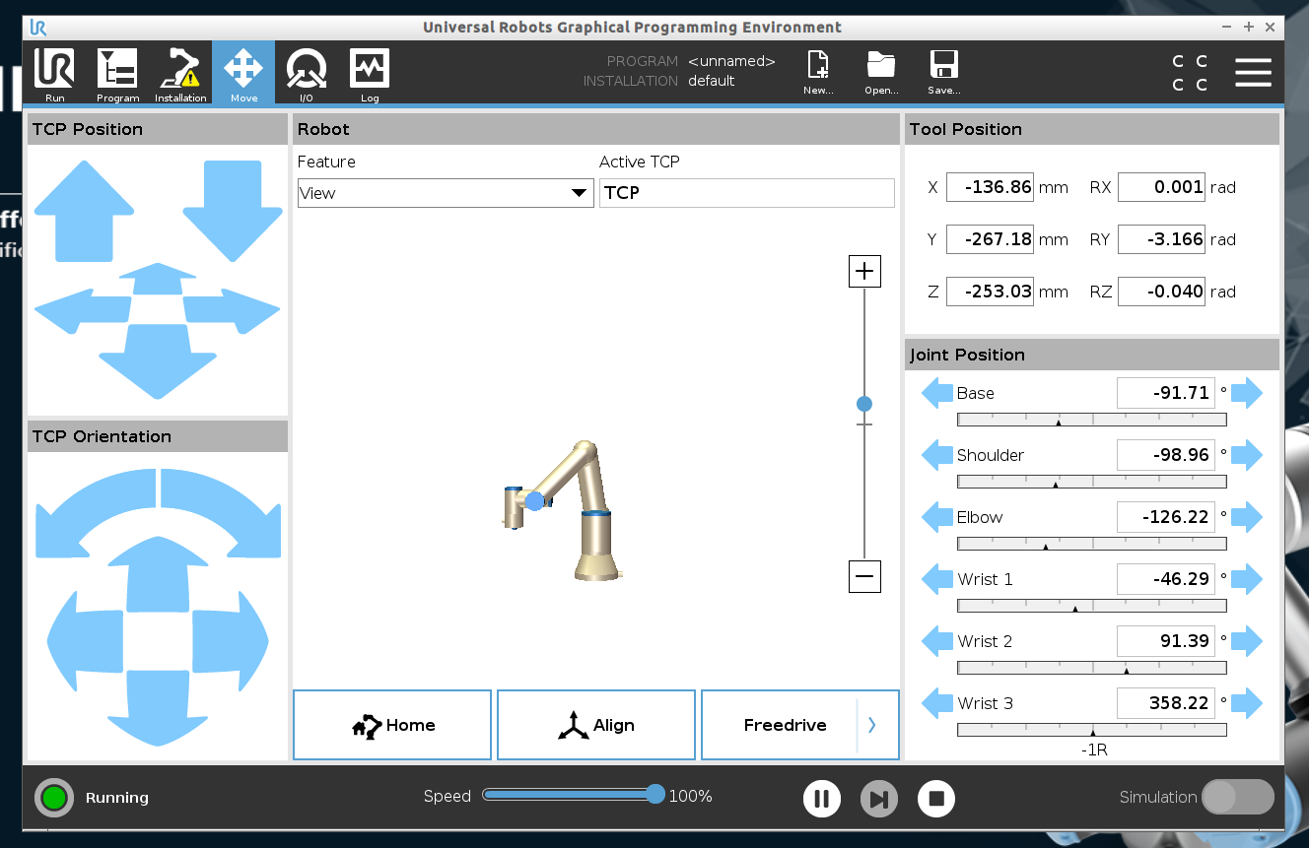Image resolution: width=1309 pixels, height=848 pixels.
Task: Click the Active TCP field
Action: [x=747, y=193]
